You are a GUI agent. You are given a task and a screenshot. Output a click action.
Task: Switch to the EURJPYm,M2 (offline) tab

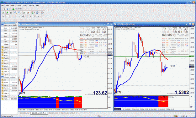[x=68, y=113]
